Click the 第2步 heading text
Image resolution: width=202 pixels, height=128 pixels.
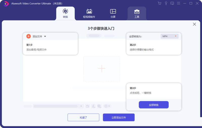point(133,45)
